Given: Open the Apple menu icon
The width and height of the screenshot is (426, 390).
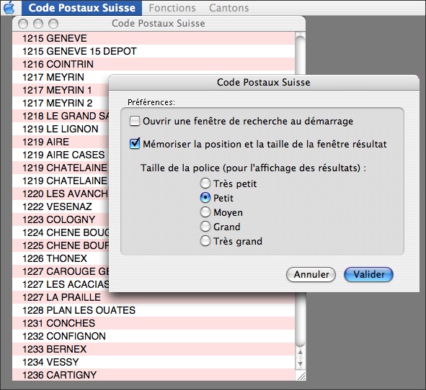Looking at the screenshot, I should point(9,8).
